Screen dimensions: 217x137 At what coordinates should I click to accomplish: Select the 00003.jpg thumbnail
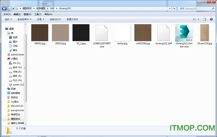(x=60, y=33)
